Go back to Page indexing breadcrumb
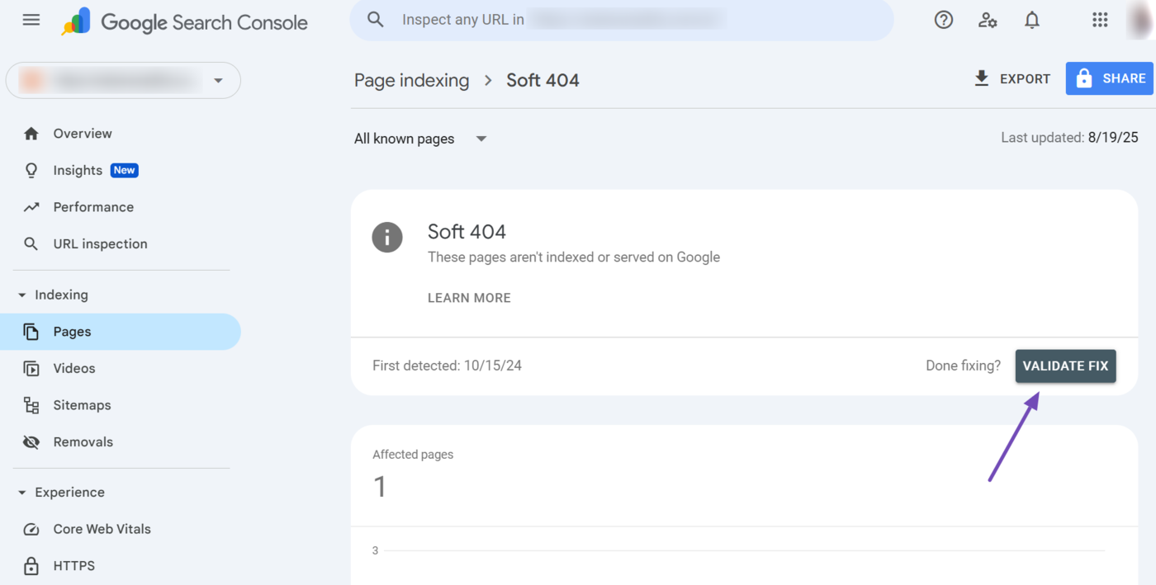The width and height of the screenshot is (1156, 585). click(x=412, y=80)
